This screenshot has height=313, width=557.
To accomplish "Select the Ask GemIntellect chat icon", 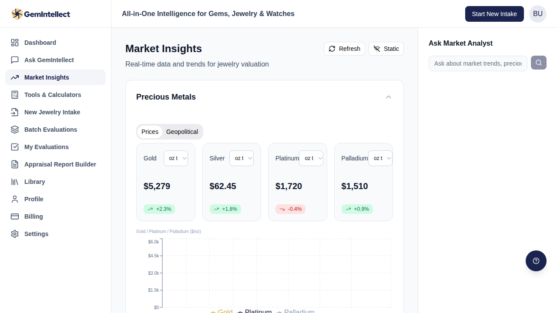I will pyautogui.click(x=14, y=60).
